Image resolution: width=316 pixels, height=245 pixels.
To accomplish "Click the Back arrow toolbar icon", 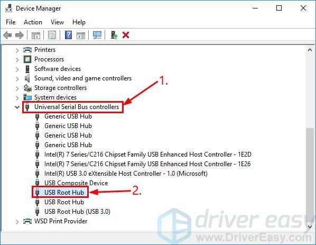I will click(7, 35).
